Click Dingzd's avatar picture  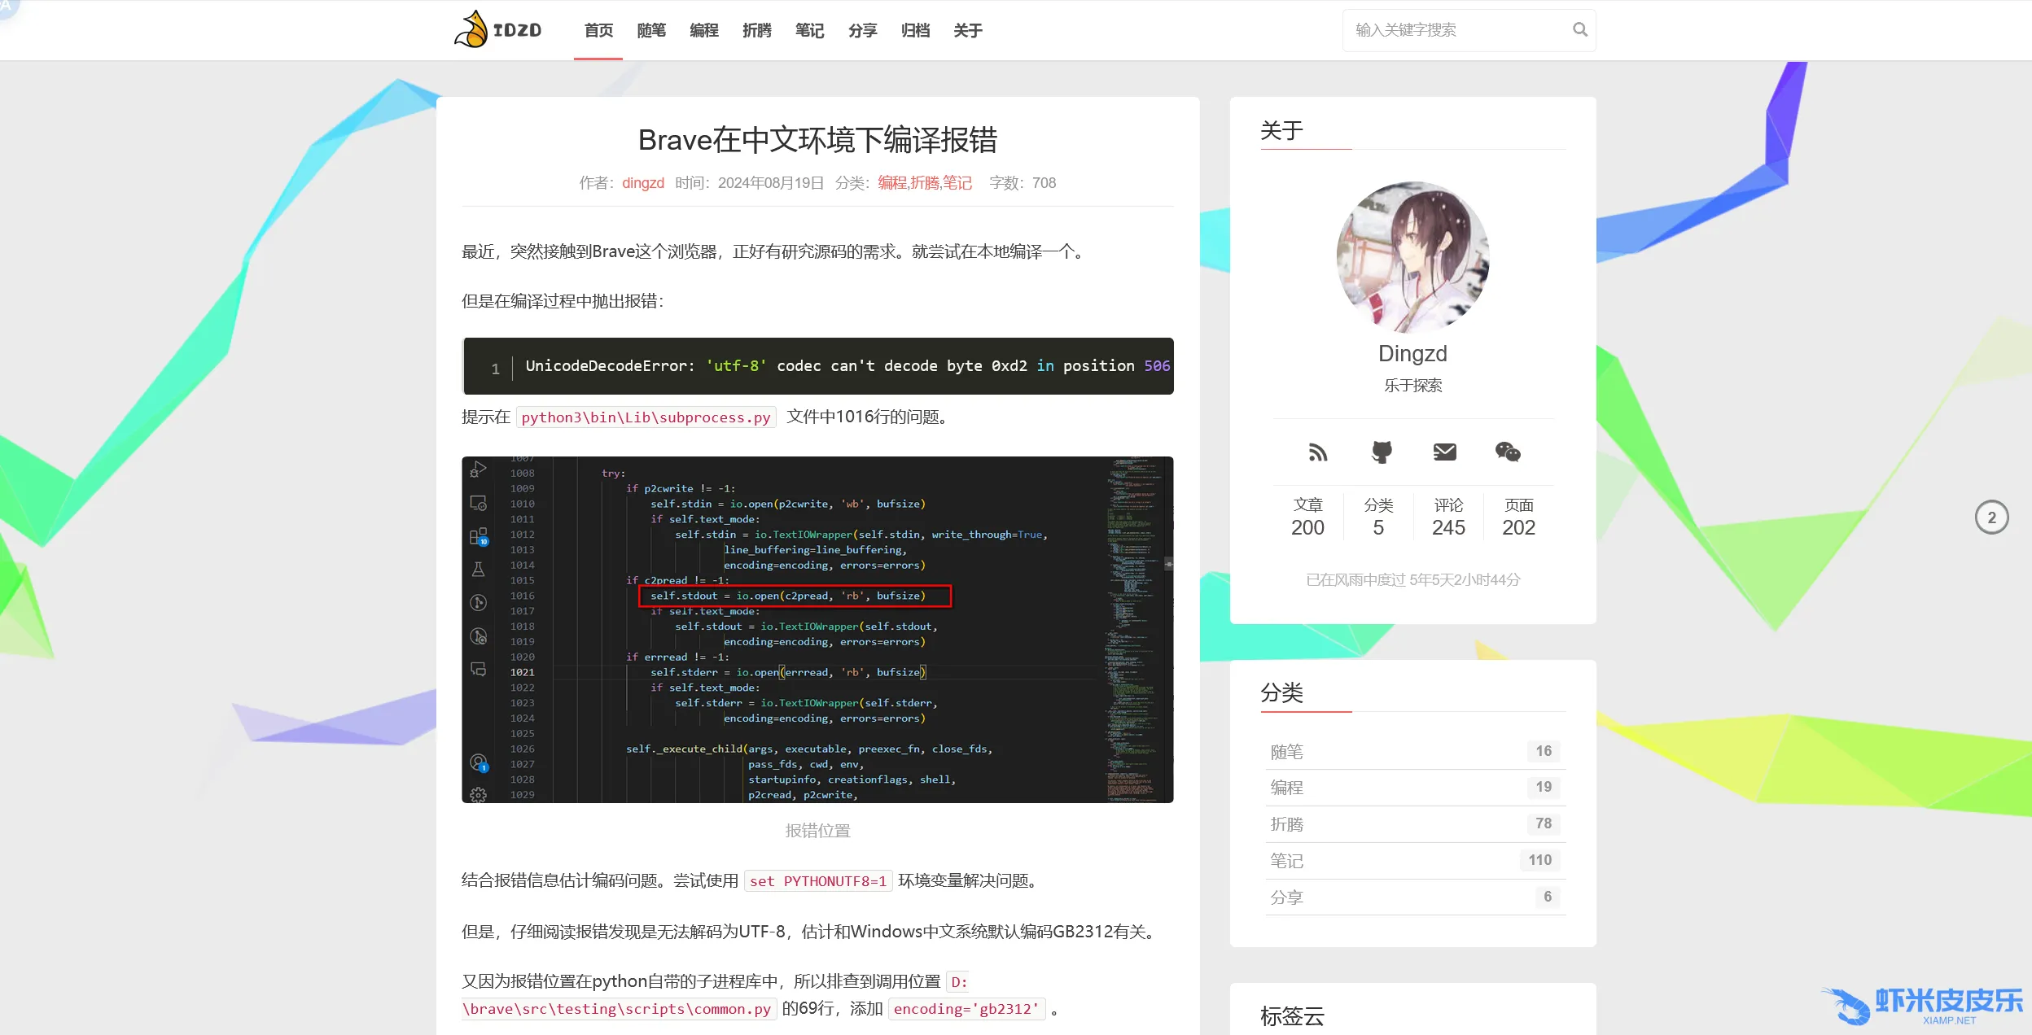[1412, 257]
